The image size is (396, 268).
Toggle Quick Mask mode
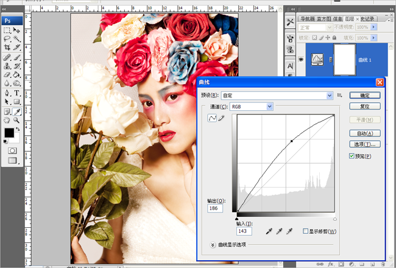(x=12, y=151)
